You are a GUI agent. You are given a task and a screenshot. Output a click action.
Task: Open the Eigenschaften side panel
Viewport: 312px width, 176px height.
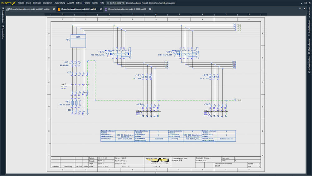click(2, 33)
